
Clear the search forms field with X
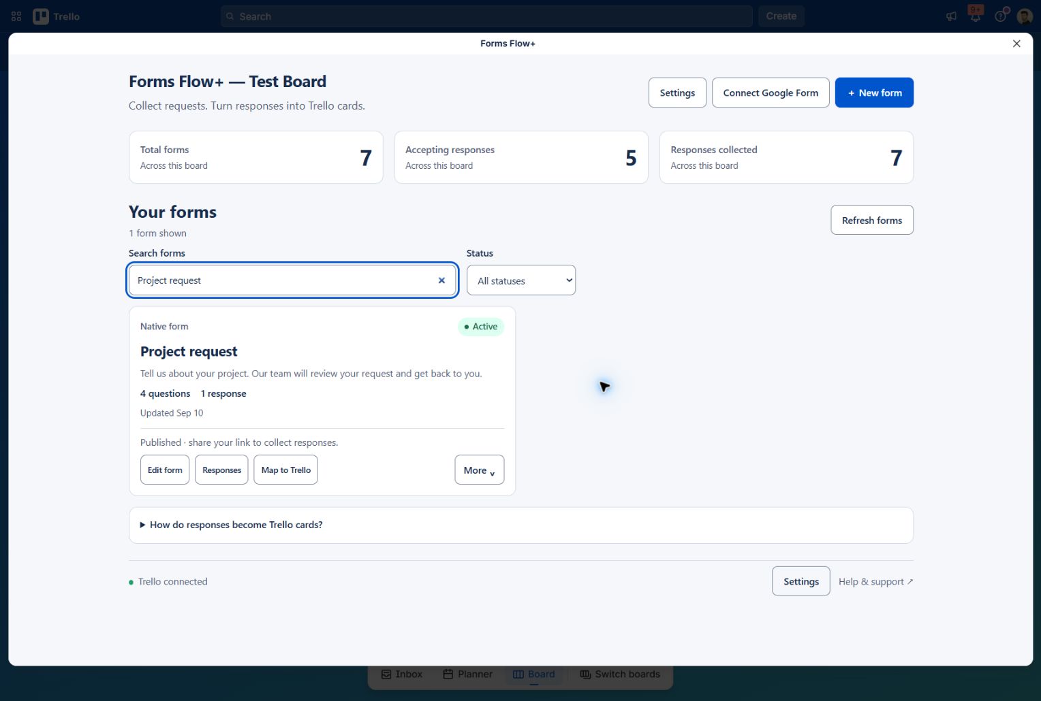(441, 280)
